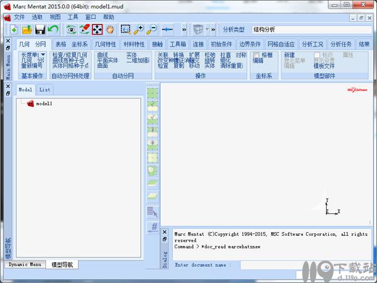The width and height of the screenshot is (377, 283).
Task: Toggle the topmost green square icon
Action: coord(153,93)
